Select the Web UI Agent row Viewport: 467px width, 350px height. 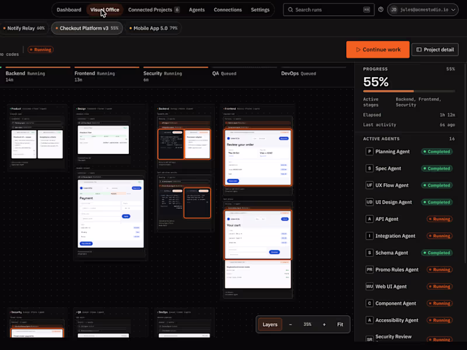409,286
